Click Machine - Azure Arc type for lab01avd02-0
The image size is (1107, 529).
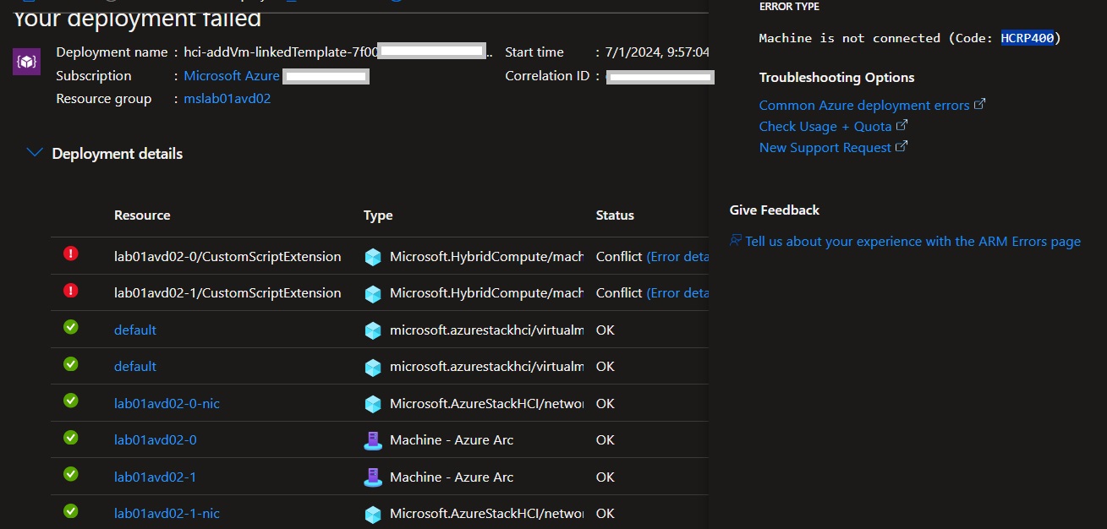452,439
